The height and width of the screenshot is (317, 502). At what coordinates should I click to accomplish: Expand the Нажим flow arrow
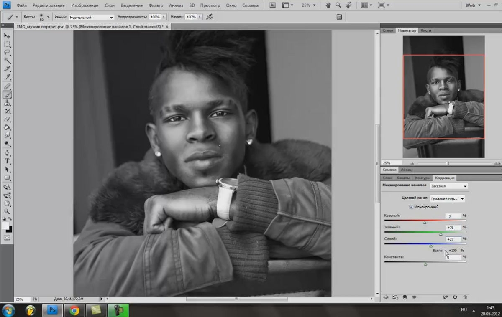[200, 17]
